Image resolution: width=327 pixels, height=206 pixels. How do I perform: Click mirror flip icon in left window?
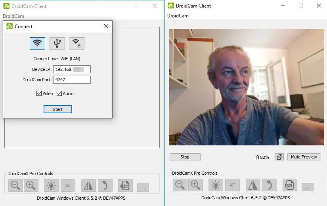(x=88, y=185)
